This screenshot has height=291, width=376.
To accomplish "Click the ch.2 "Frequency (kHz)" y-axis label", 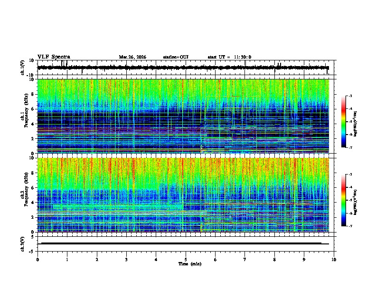I will (x=26, y=189).
